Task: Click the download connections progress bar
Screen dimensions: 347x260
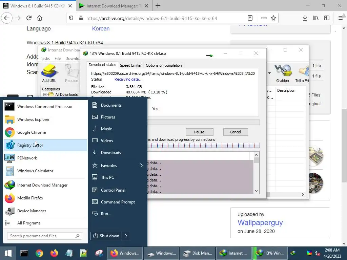Action: (x=203, y=146)
